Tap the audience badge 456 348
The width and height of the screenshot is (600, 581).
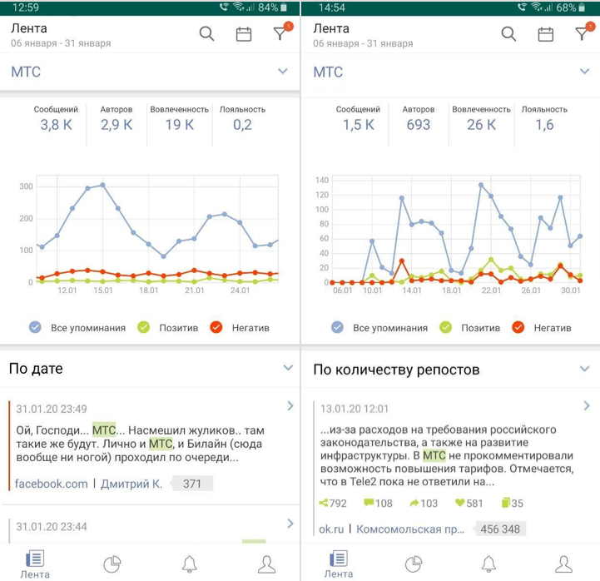pyautogui.click(x=500, y=529)
